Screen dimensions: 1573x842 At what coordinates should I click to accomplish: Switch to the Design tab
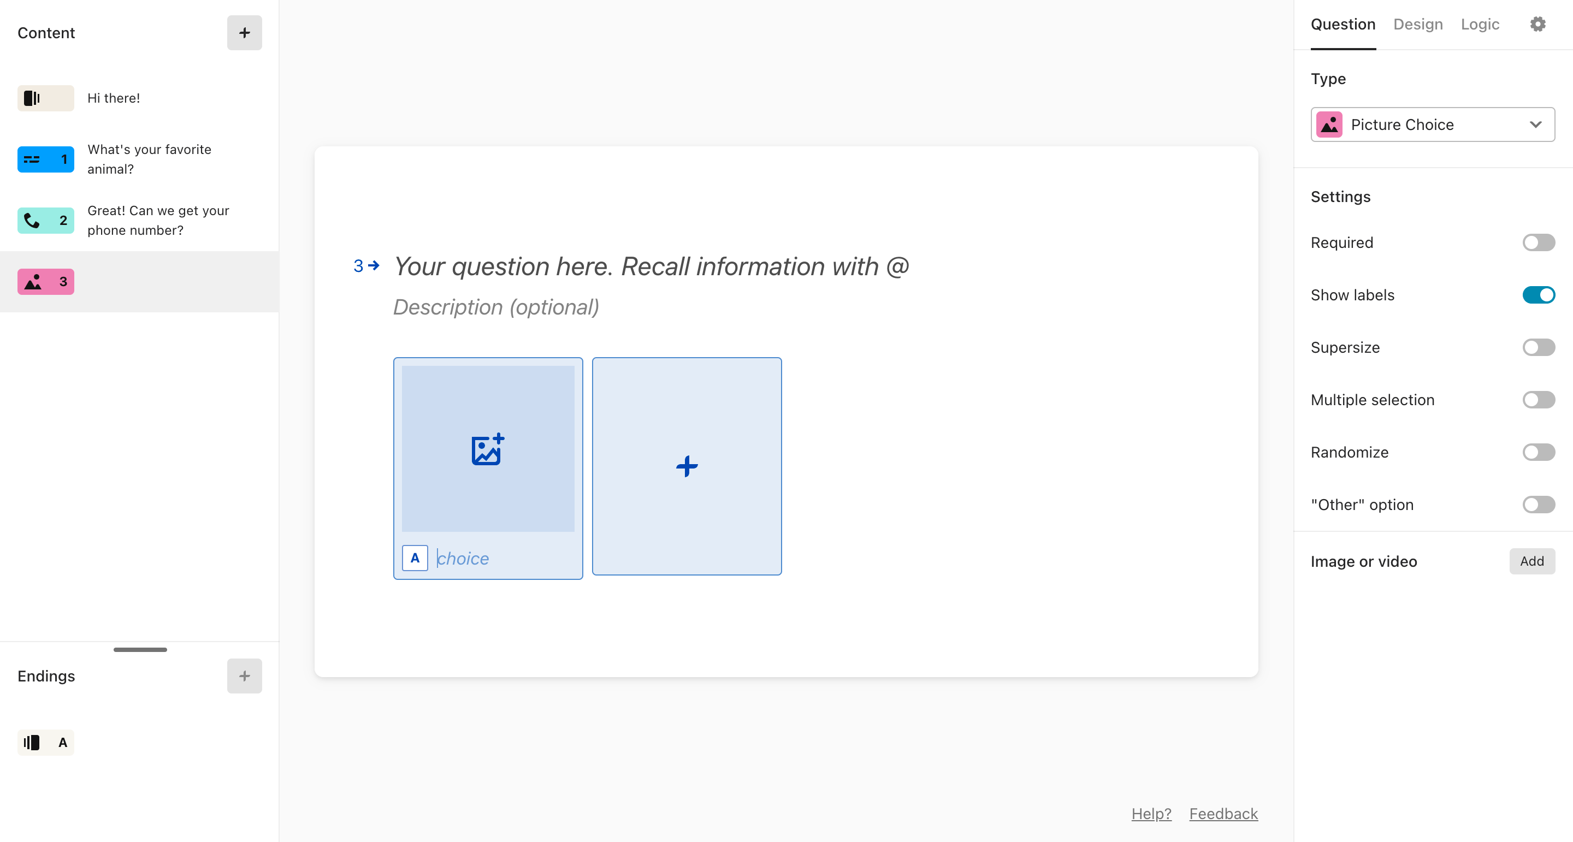(1418, 25)
